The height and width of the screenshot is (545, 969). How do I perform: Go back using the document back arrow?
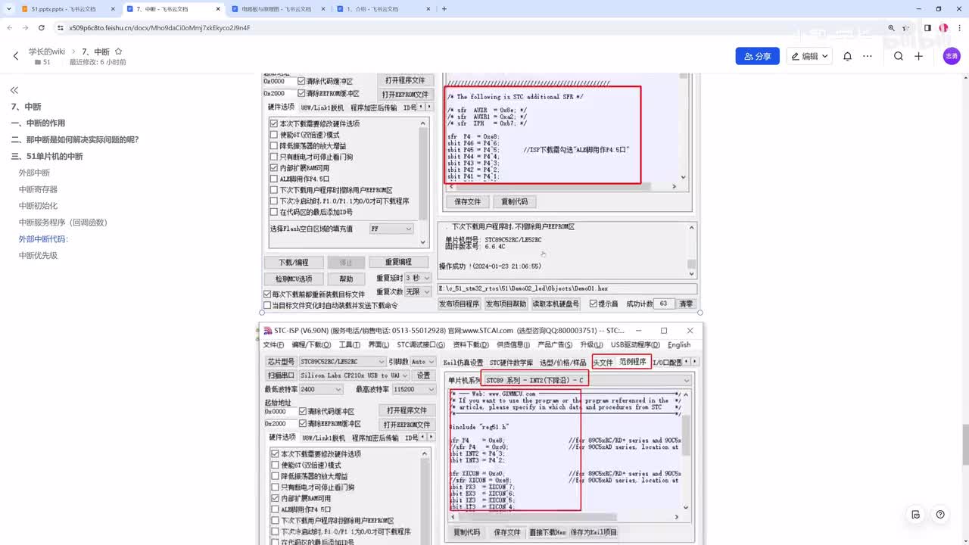16,56
